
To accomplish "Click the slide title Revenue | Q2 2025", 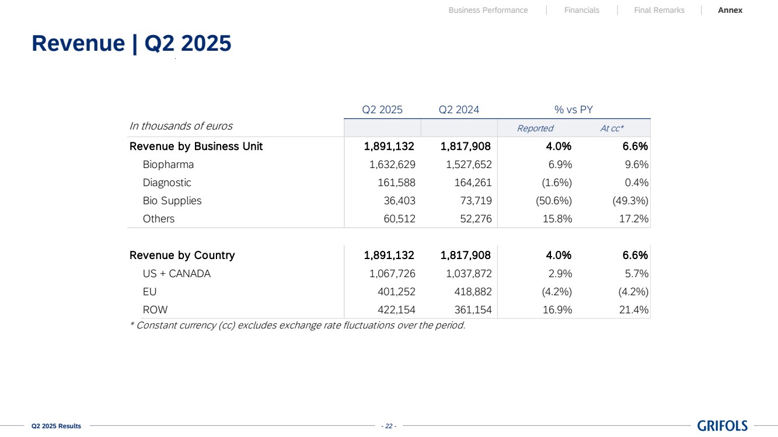I will tap(131, 43).
